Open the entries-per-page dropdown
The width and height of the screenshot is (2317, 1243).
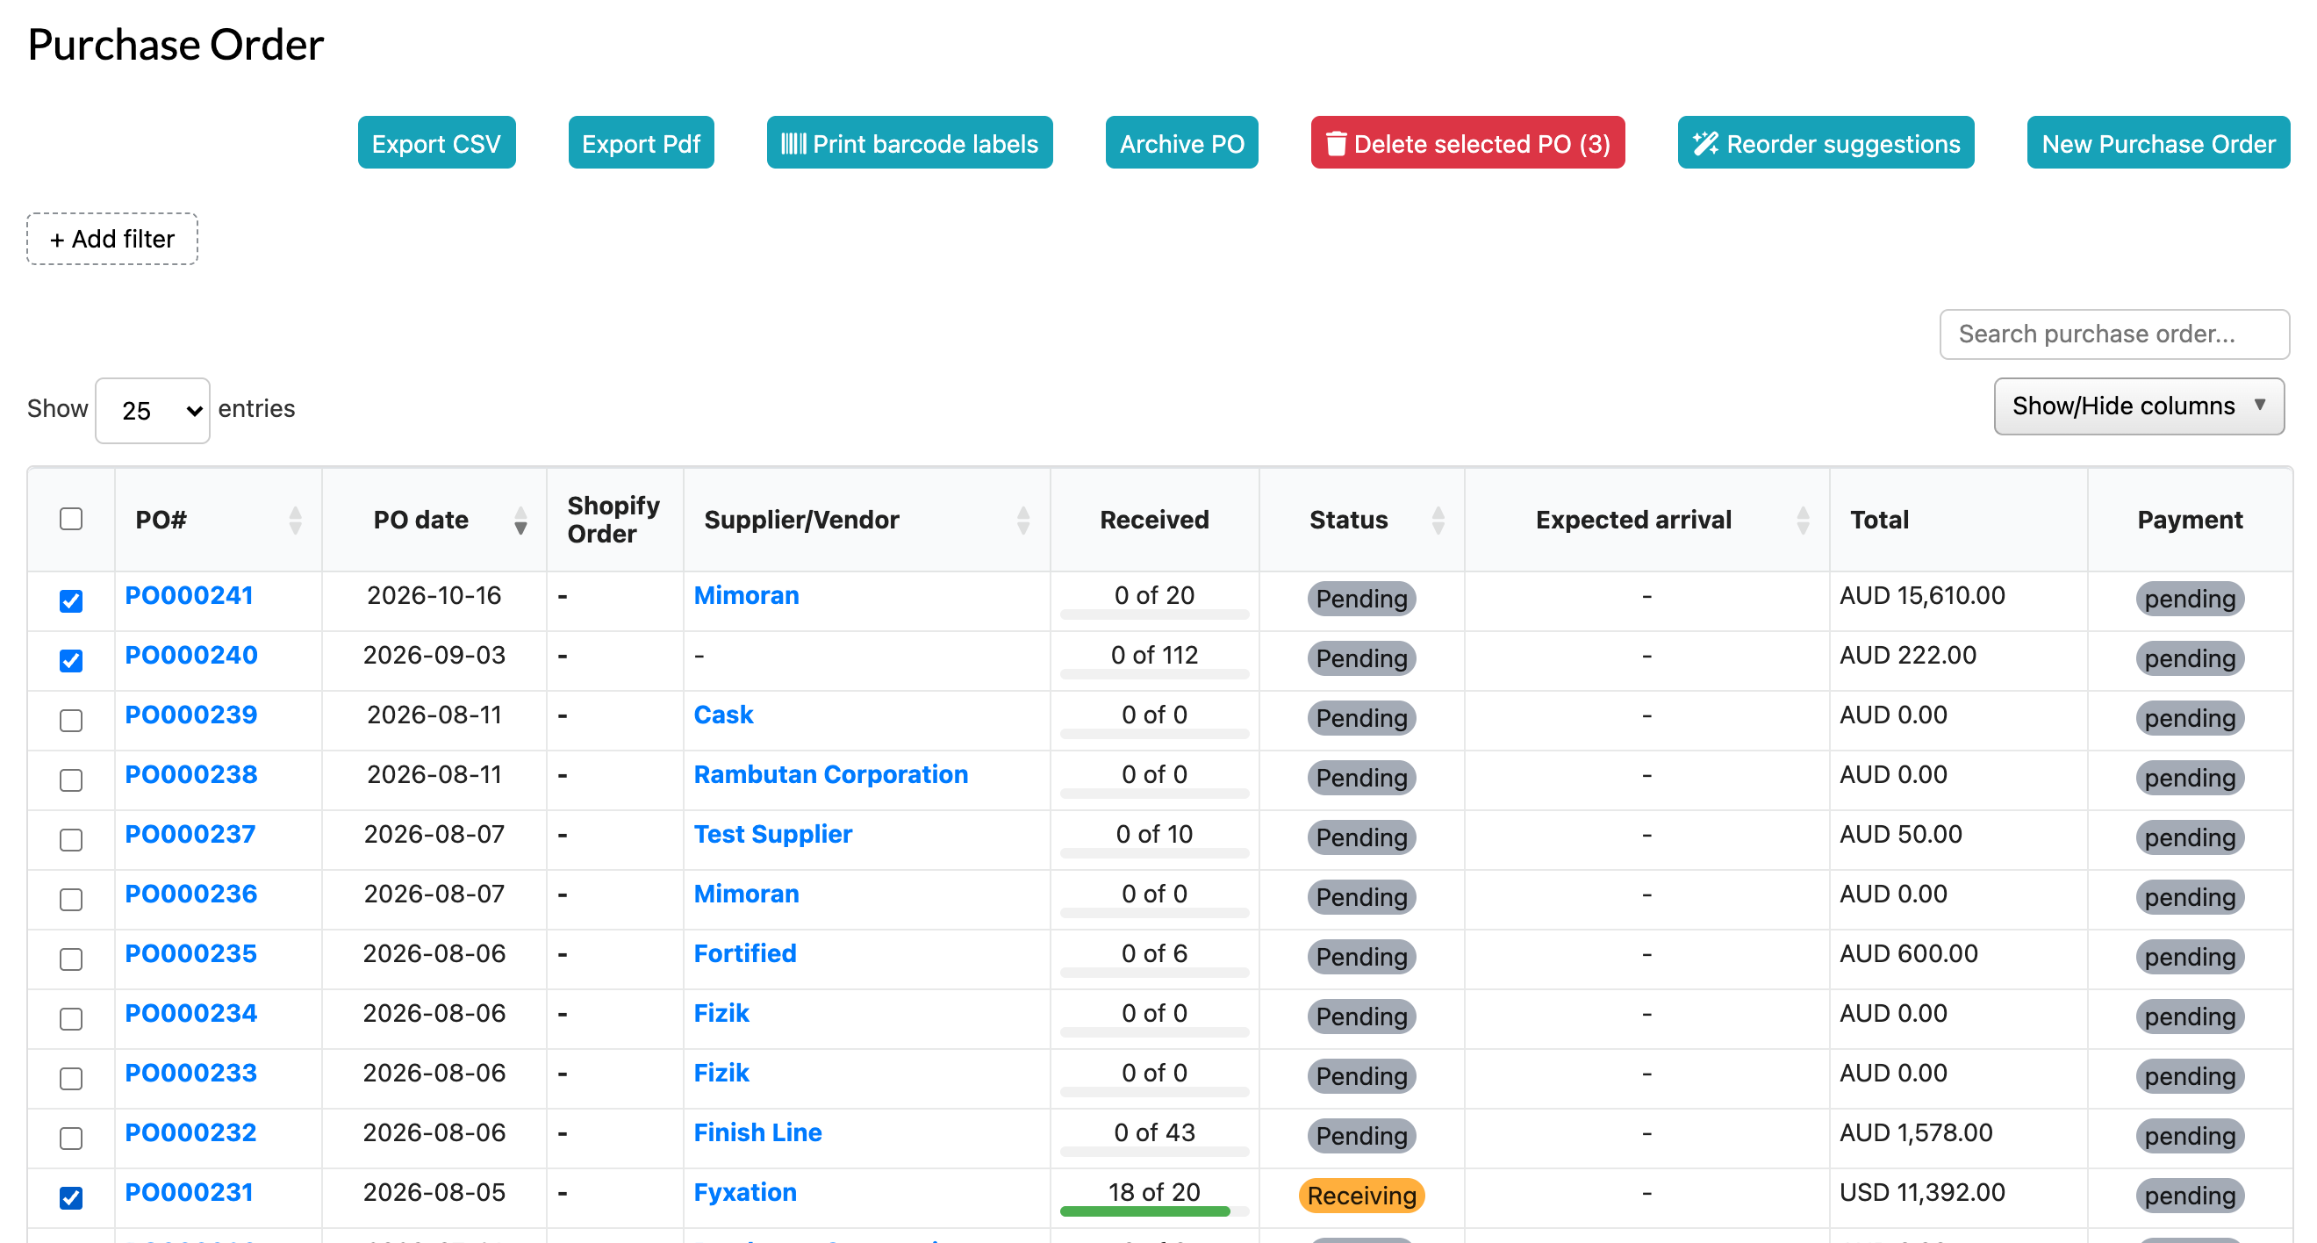pos(153,410)
